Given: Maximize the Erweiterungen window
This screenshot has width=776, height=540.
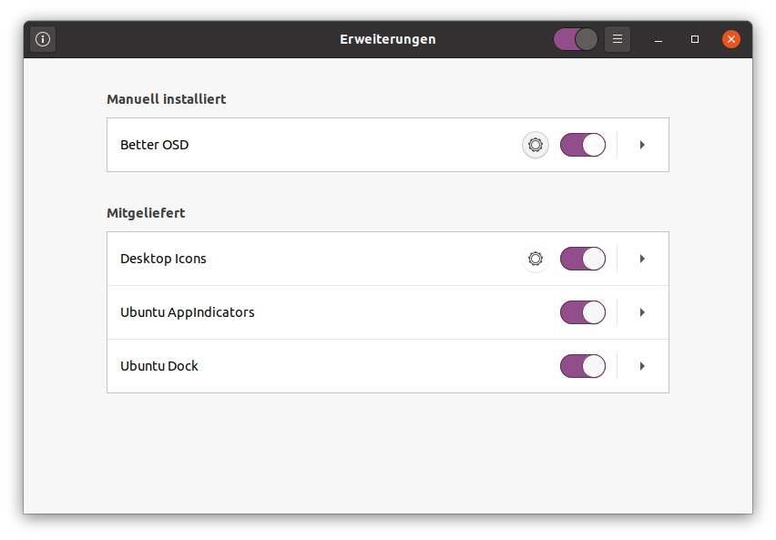Looking at the screenshot, I should click(x=695, y=39).
